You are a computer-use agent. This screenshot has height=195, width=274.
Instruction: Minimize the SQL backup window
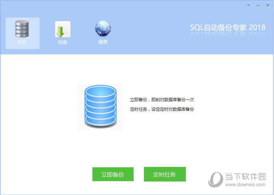point(258,6)
